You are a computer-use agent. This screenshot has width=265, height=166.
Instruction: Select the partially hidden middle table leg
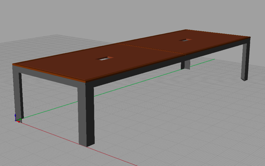click(x=186, y=65)
